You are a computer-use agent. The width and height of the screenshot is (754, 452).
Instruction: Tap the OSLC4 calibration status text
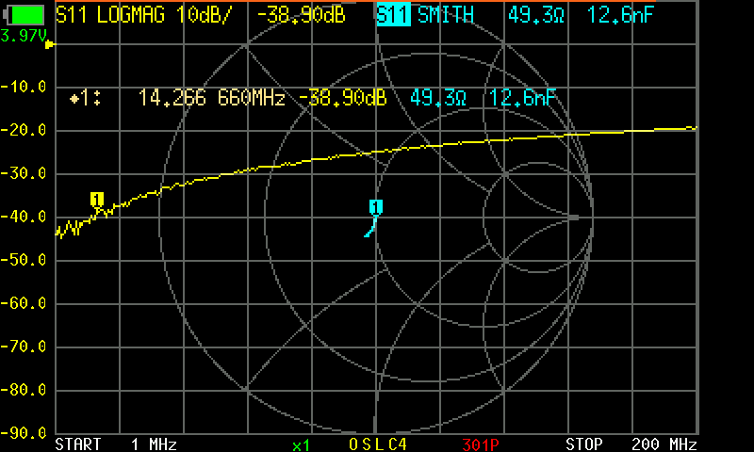pos(378,444)
